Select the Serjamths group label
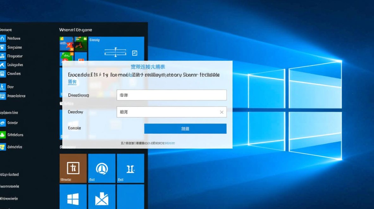Image resolution: width=374 pixels, height=209 pixels. (x=8, y=113)
